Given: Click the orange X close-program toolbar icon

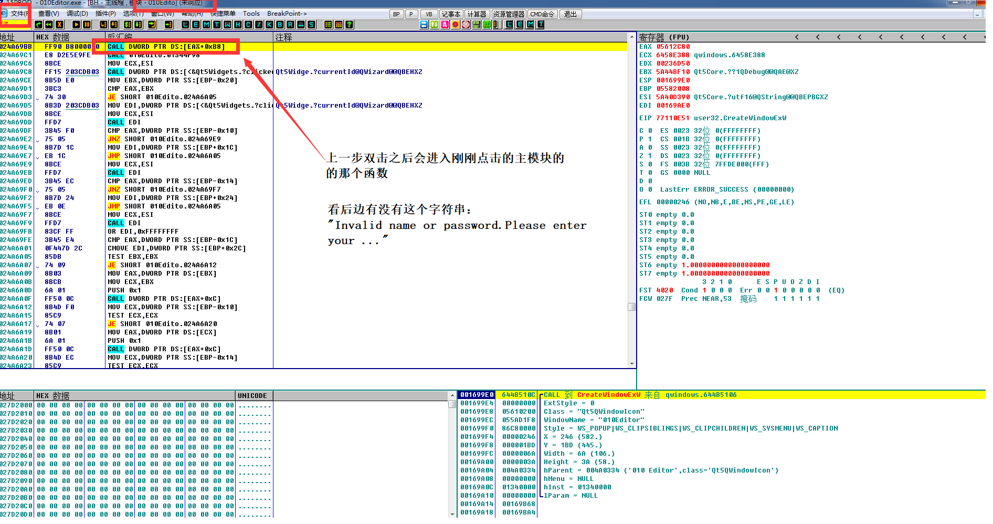Looking at the screenshot, I should point(59,24).
